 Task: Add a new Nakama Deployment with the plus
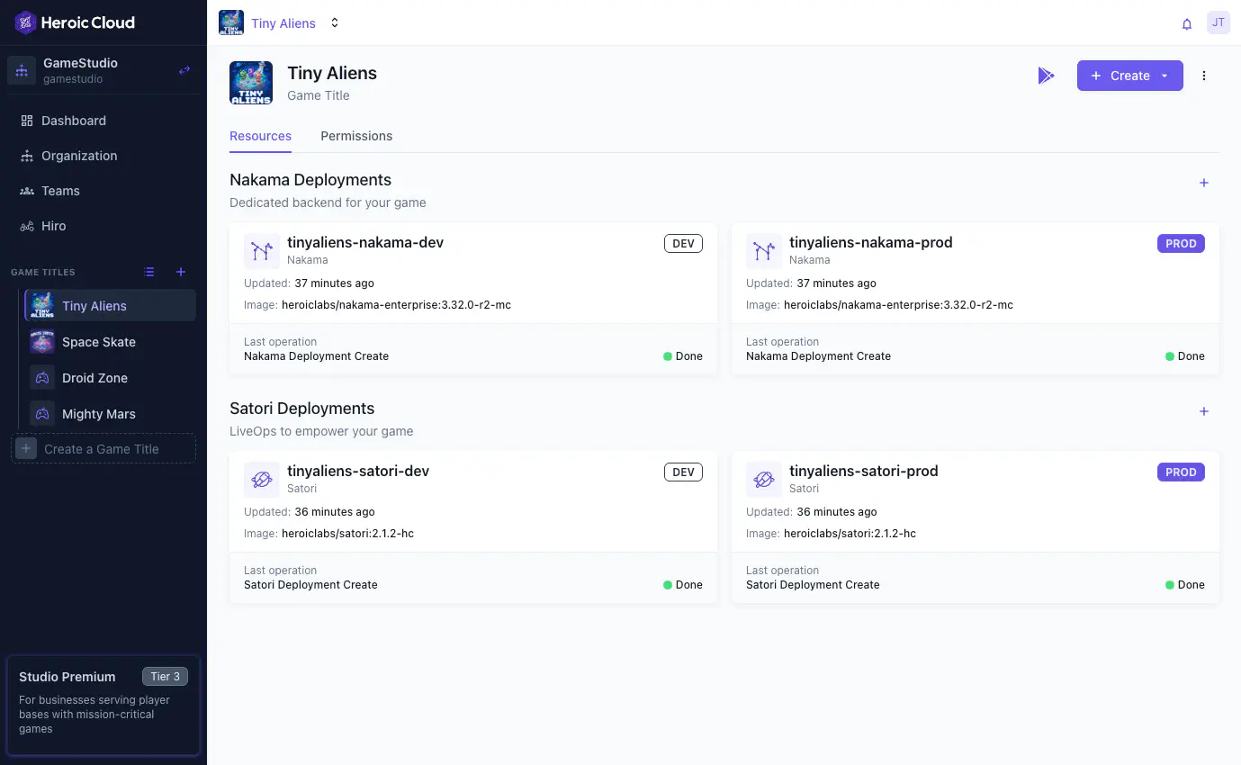coord(1203,182)
